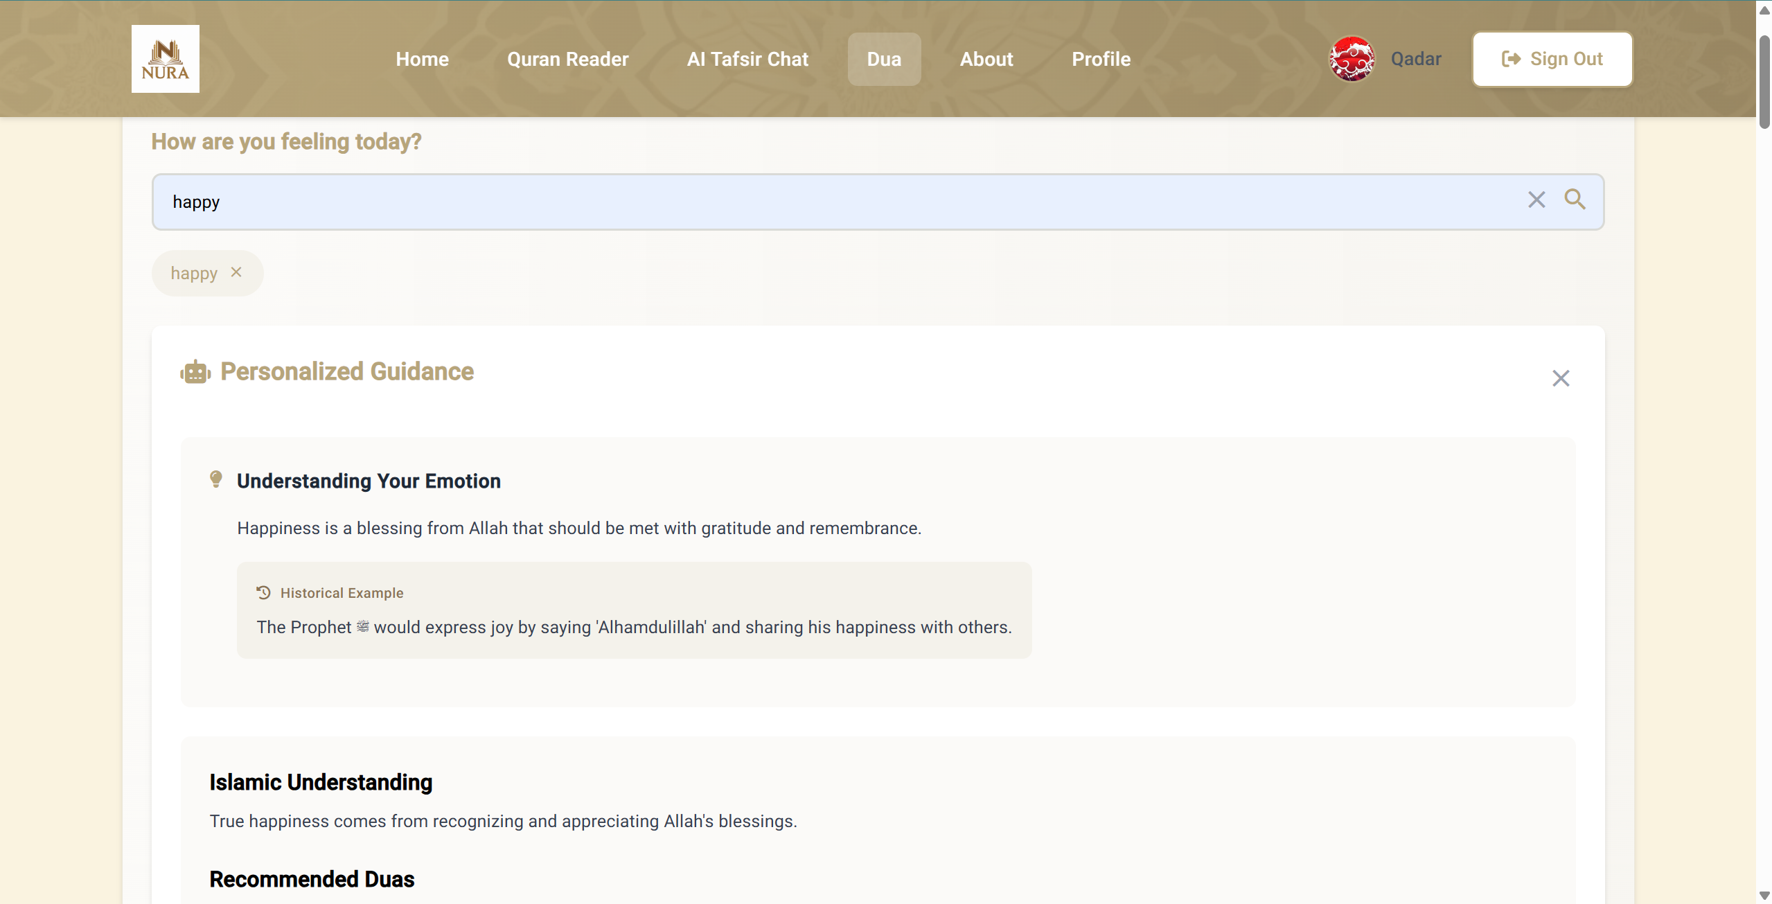Image resolution: width=1772 pixels, height=904 pixels.
Task: Clear the search field with X icon
Action: click(x=1536, y=200)
